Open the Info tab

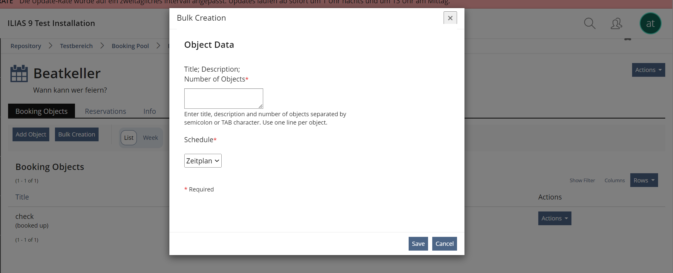[x=149, y=111]
